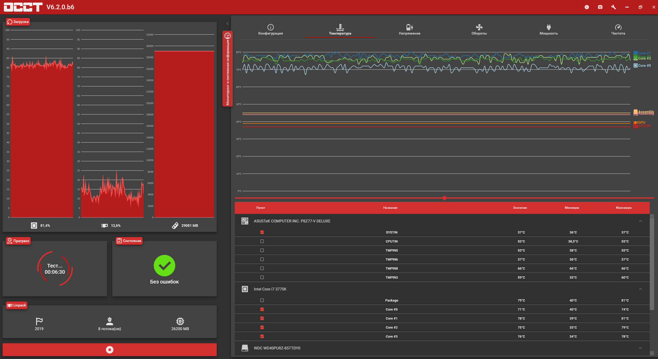Collapse the WDC WD40PURZ drive section
The image size is (658, 359).
640,348
